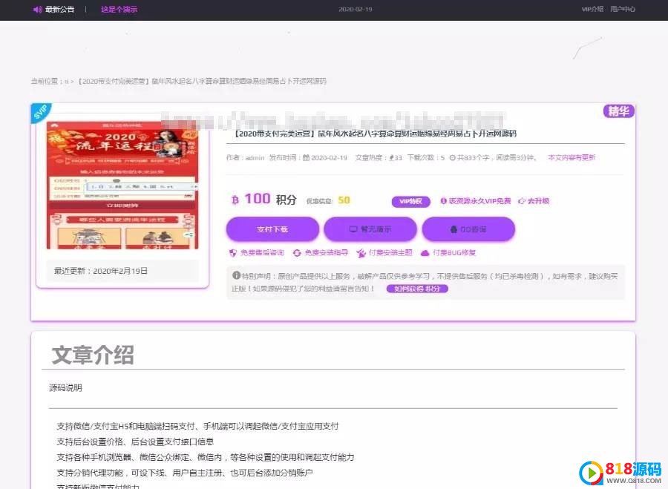The width and height of the screenshot is (668, 489).
Task: Click the satellite icon beside 付费安装主题
Action: 361,253
